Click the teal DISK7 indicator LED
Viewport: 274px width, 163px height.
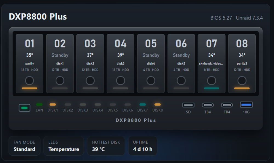142,104
